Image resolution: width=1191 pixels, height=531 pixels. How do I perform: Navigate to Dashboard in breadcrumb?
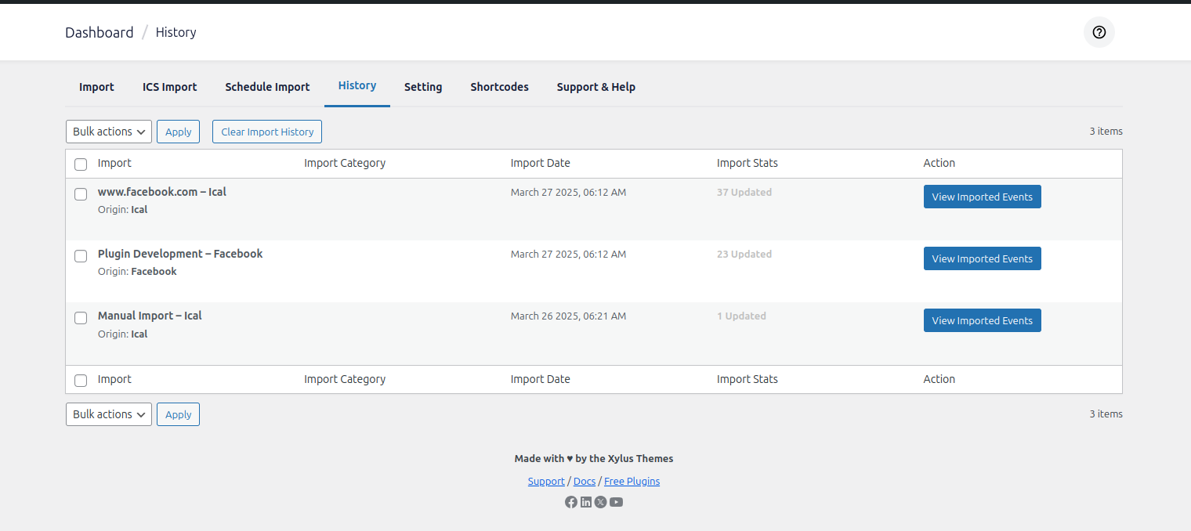coord(100,32)
